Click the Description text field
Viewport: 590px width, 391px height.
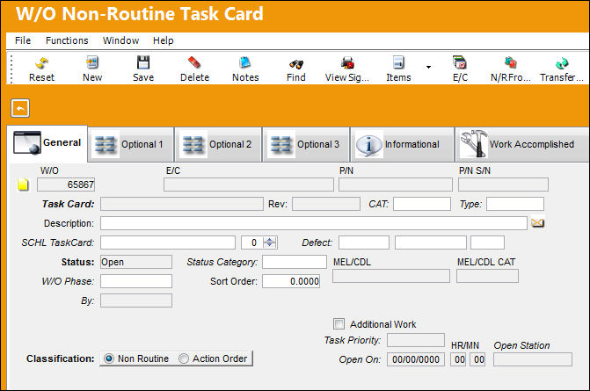click(x=313, y=223)
